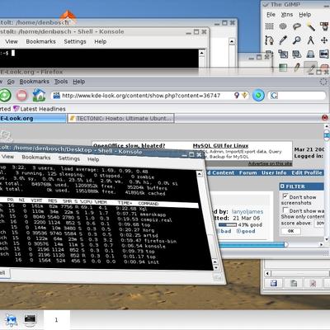Click Firefox home button
Viewport: 330px width, 330px height.
[39, 95]
